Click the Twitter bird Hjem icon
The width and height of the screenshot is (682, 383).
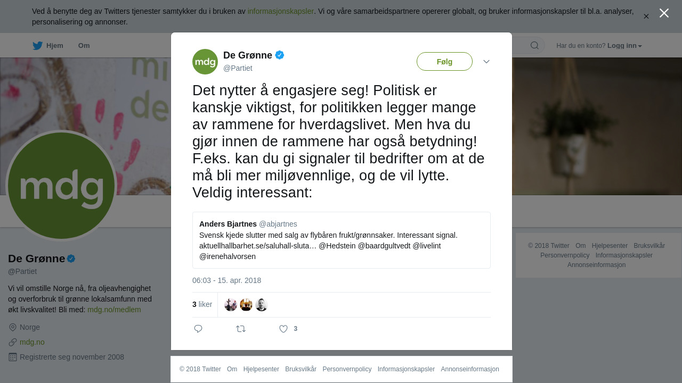pos(37,46)
